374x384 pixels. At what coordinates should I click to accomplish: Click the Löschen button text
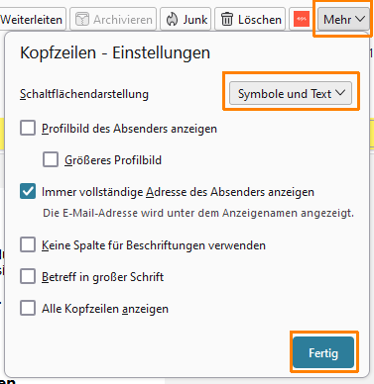click(260, 20)
